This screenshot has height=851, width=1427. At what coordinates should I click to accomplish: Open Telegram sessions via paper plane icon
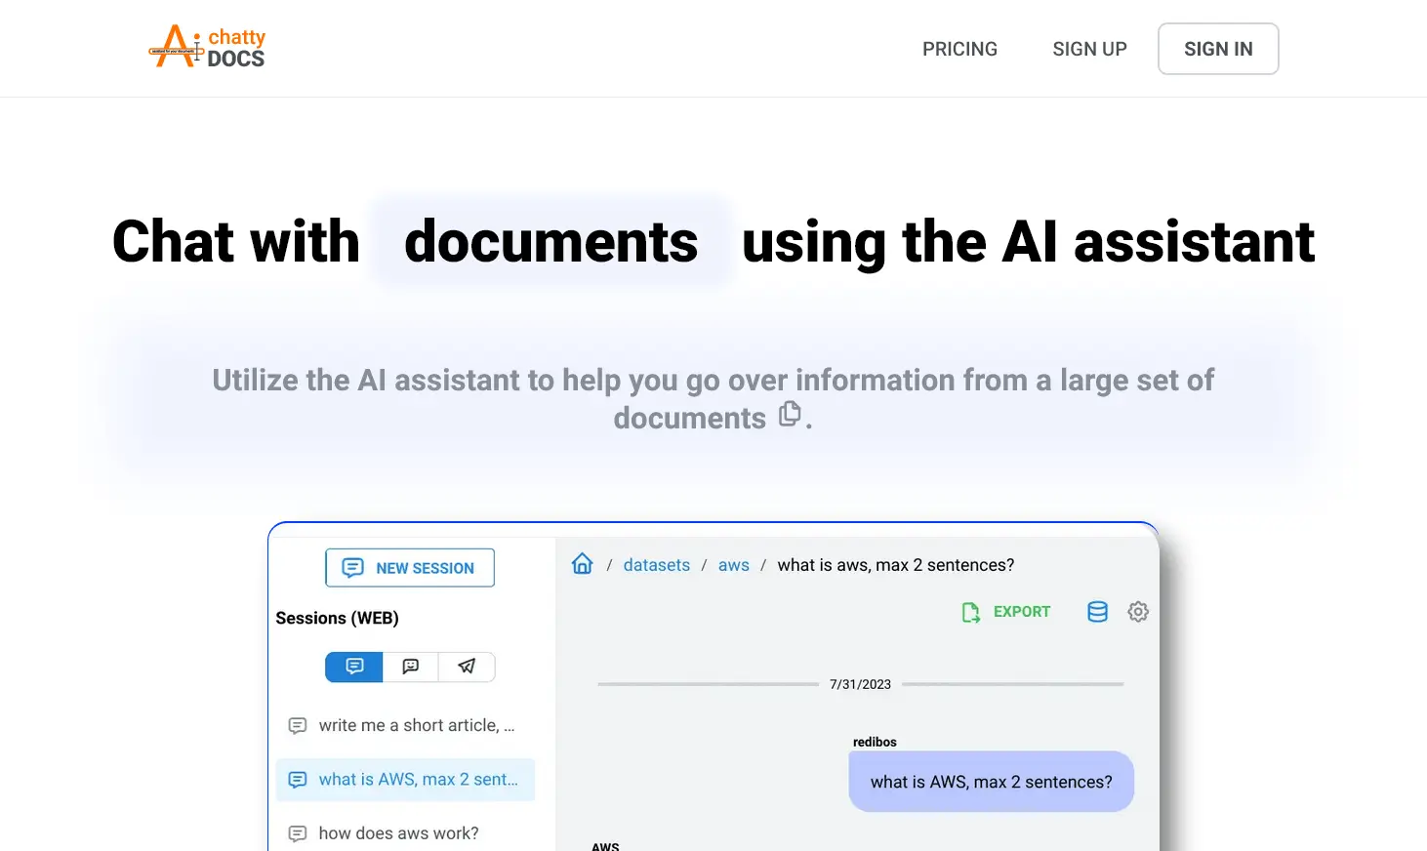point(467,667)
